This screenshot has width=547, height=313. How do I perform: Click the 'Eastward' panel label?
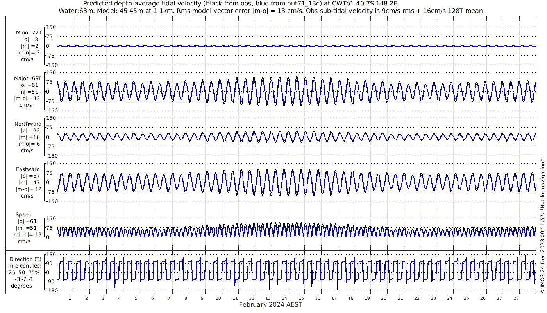(28, 169)
